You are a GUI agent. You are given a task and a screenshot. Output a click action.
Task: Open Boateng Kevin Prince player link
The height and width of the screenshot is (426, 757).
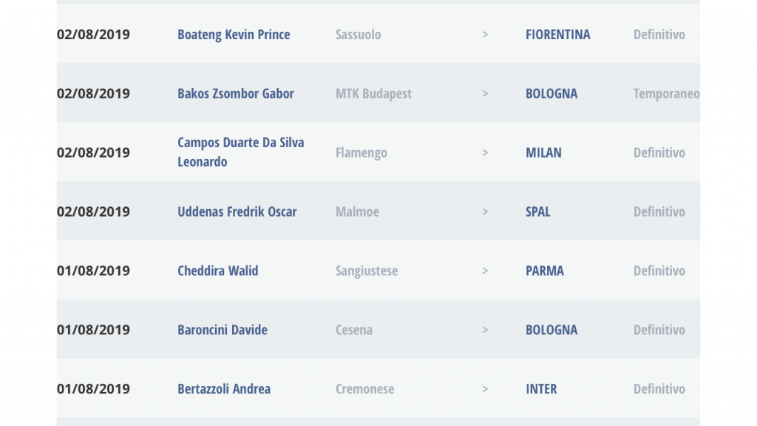coord(234,34)
